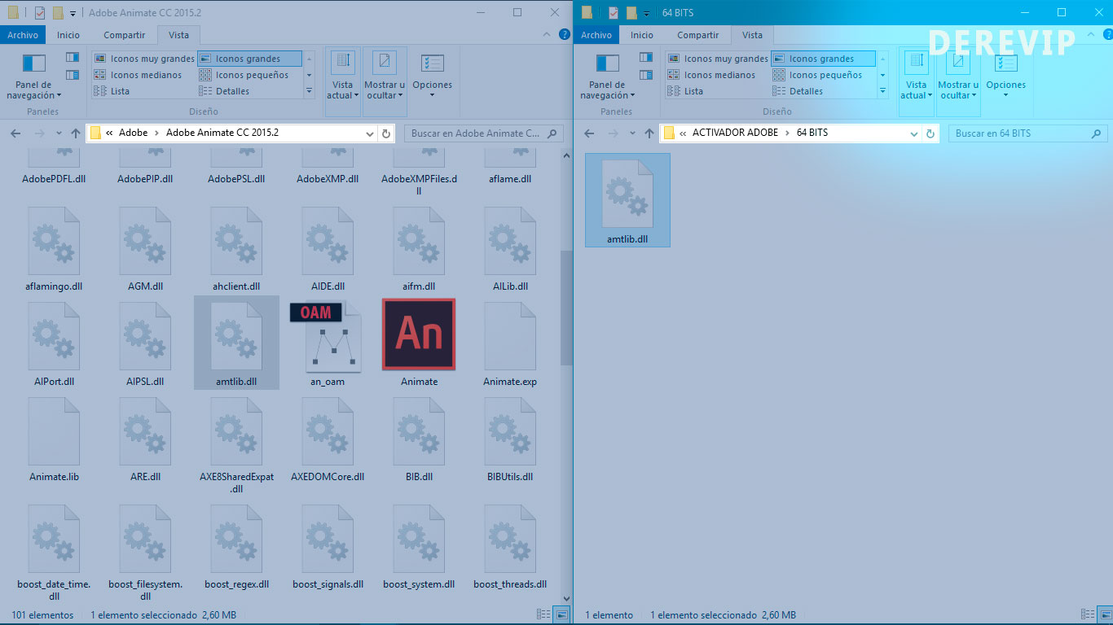Open recent locations dropdown in Animate window
This screenshot has width=1113, height=625.
click(59, 133)
